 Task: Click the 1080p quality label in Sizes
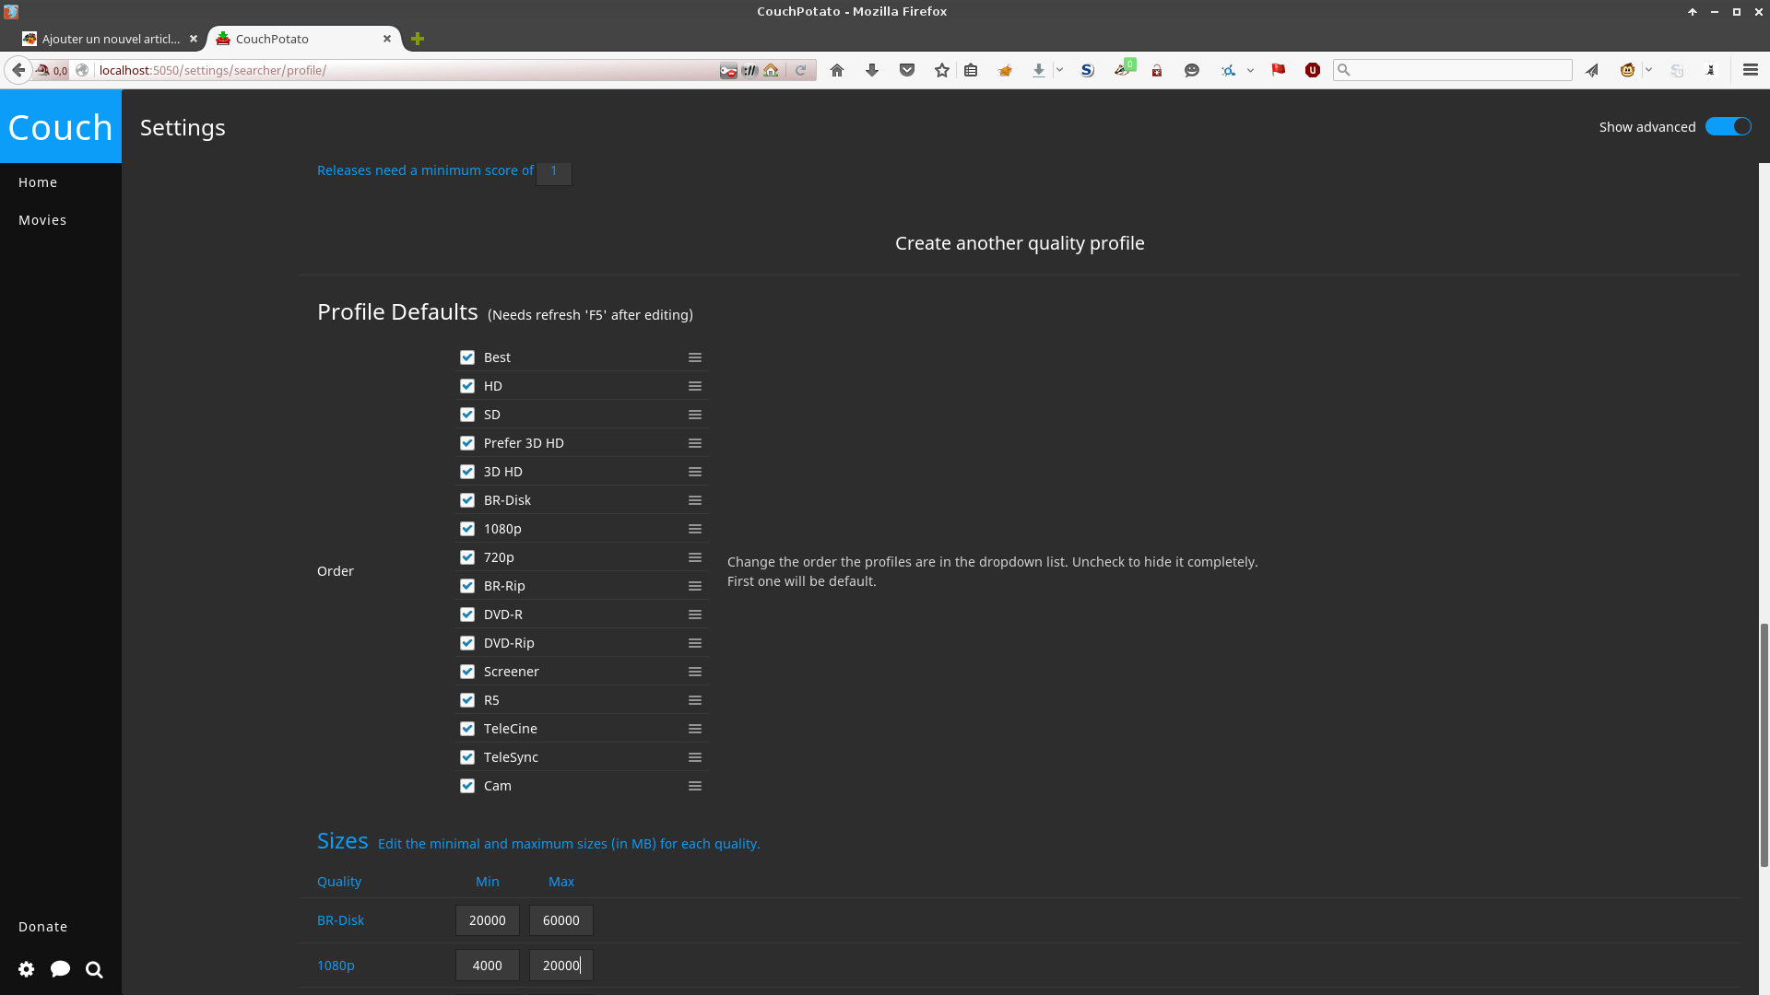pyautogui.click(x=336, y=966)
